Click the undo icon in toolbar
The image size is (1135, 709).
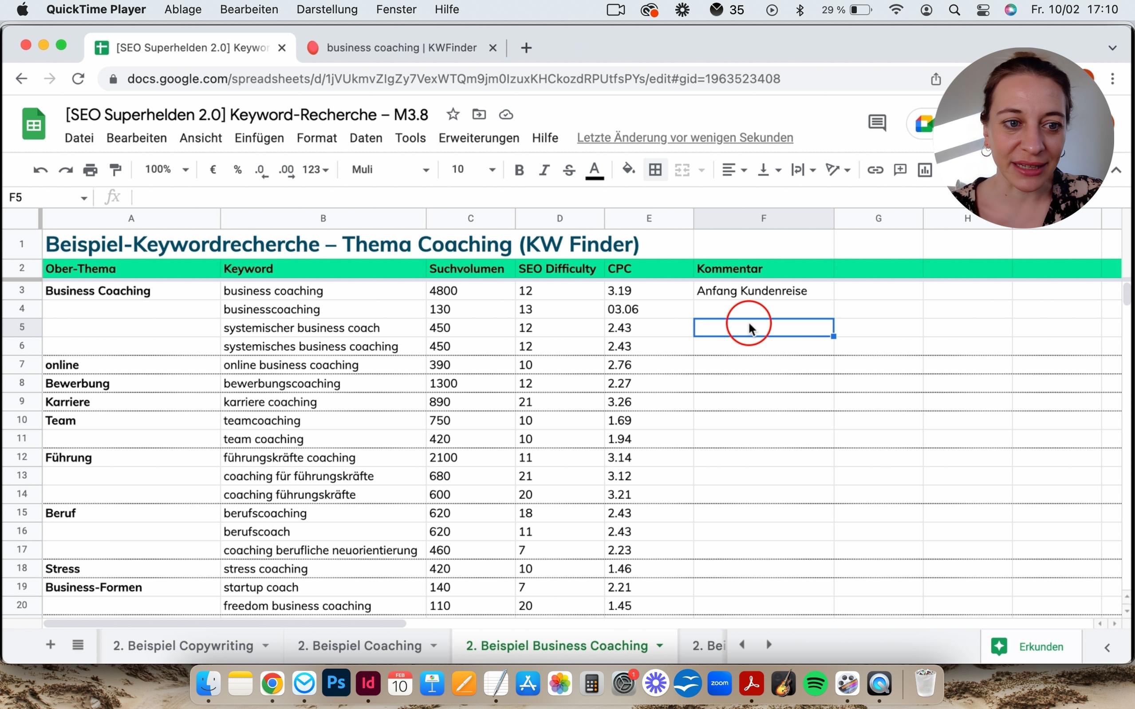click(40, 170)
